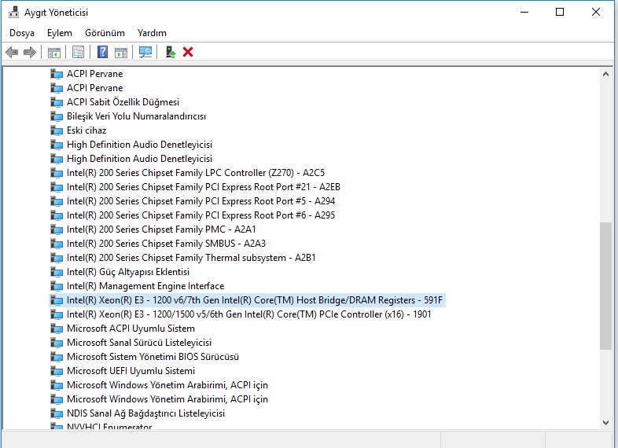
Task: Click the blue Help question mark icon
Action: click(x=102, y=52)
